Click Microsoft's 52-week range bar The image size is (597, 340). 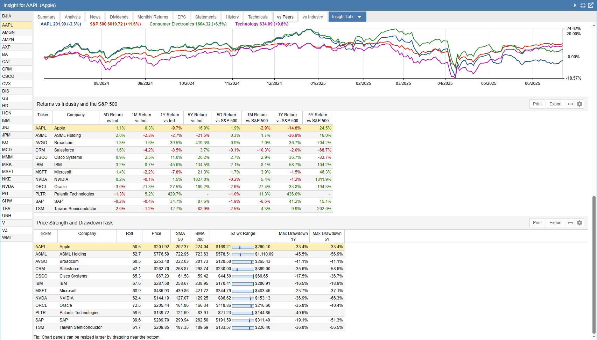(243, 291)
